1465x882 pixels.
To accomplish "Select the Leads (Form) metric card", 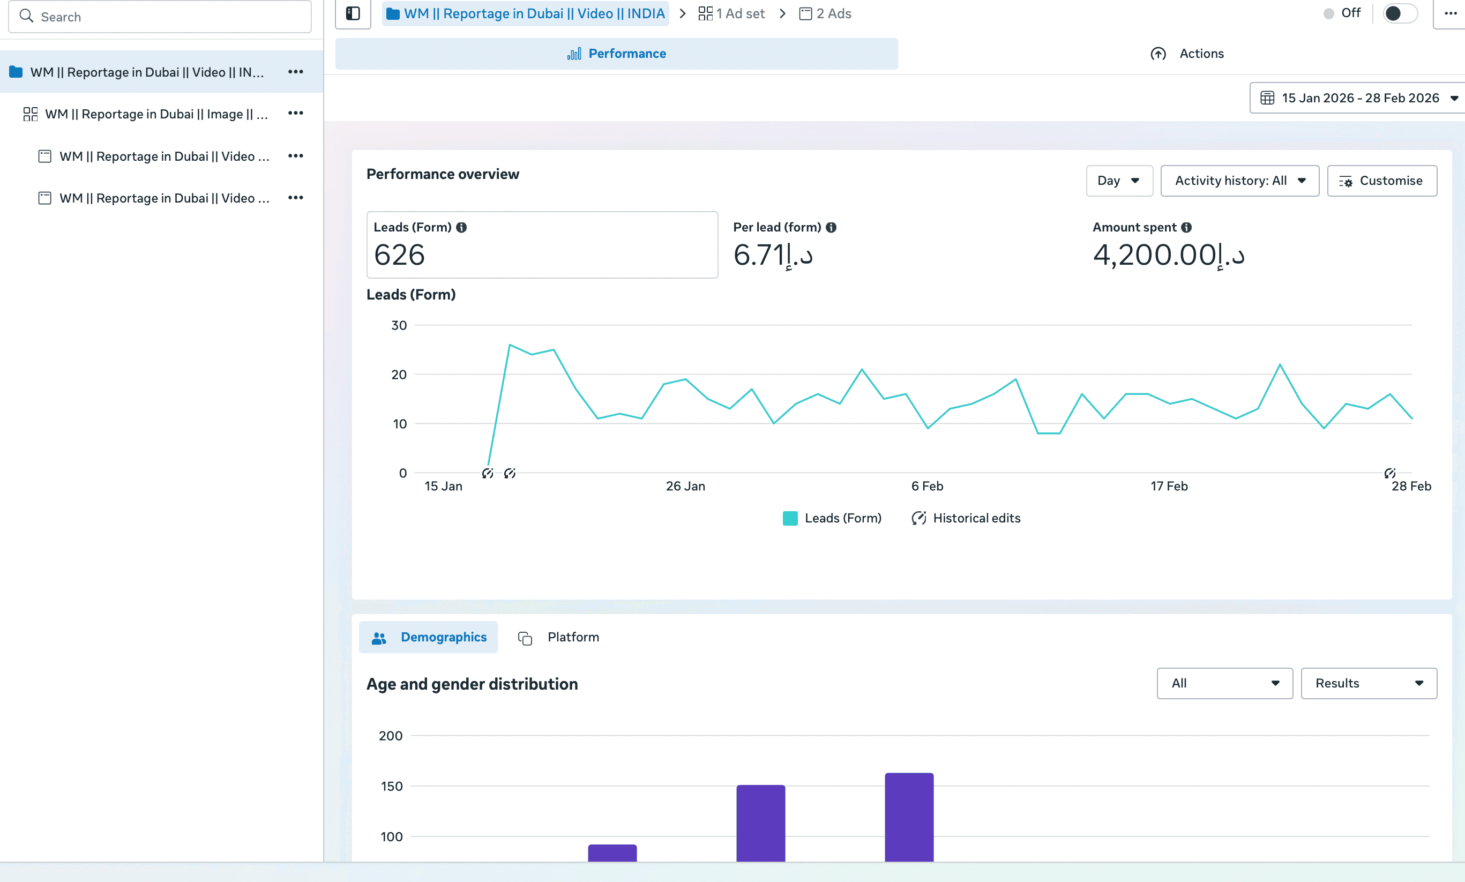I will click(x=542, y=245).
